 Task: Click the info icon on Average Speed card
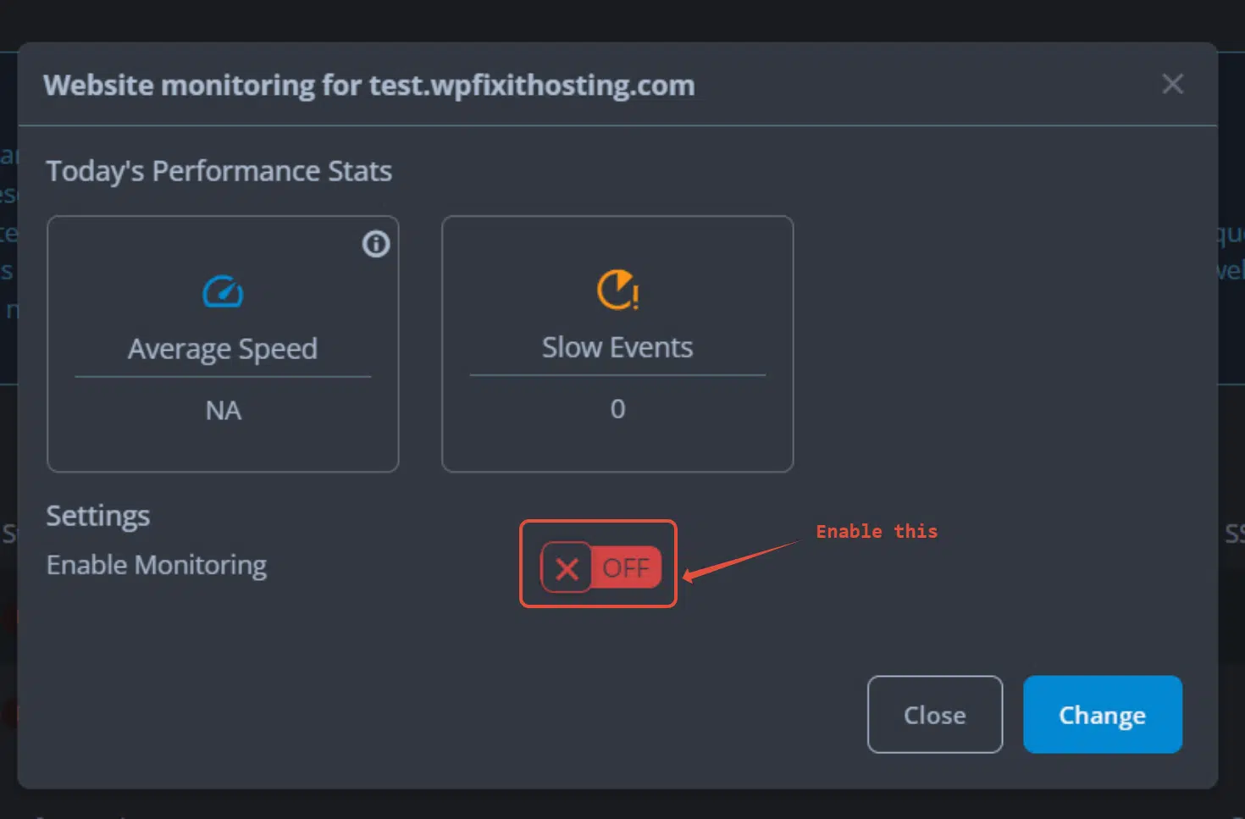pyautogui.click(x=376, y=244)
